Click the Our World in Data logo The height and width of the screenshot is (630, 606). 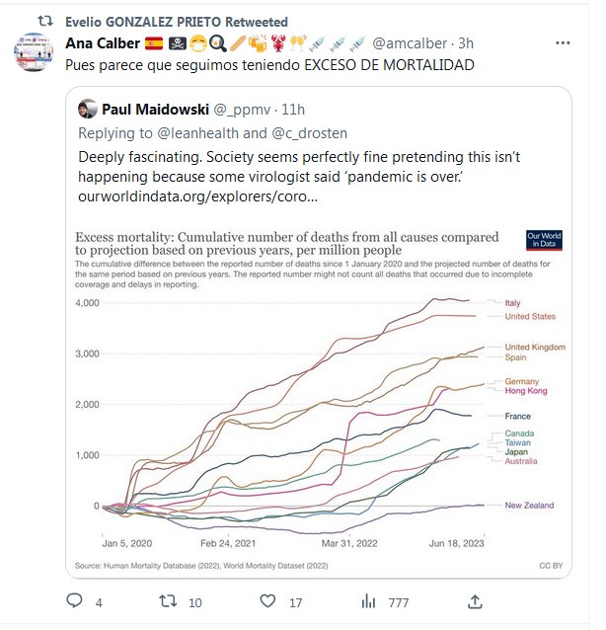click(x=544, y=241)
